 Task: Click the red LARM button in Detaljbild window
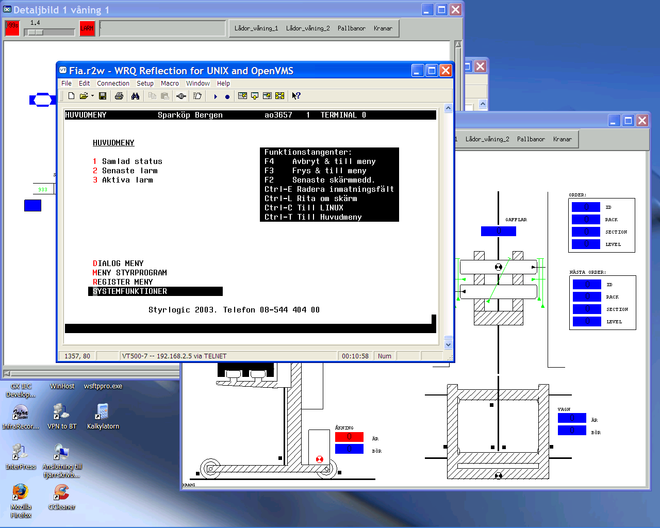[x=87, y=28]
